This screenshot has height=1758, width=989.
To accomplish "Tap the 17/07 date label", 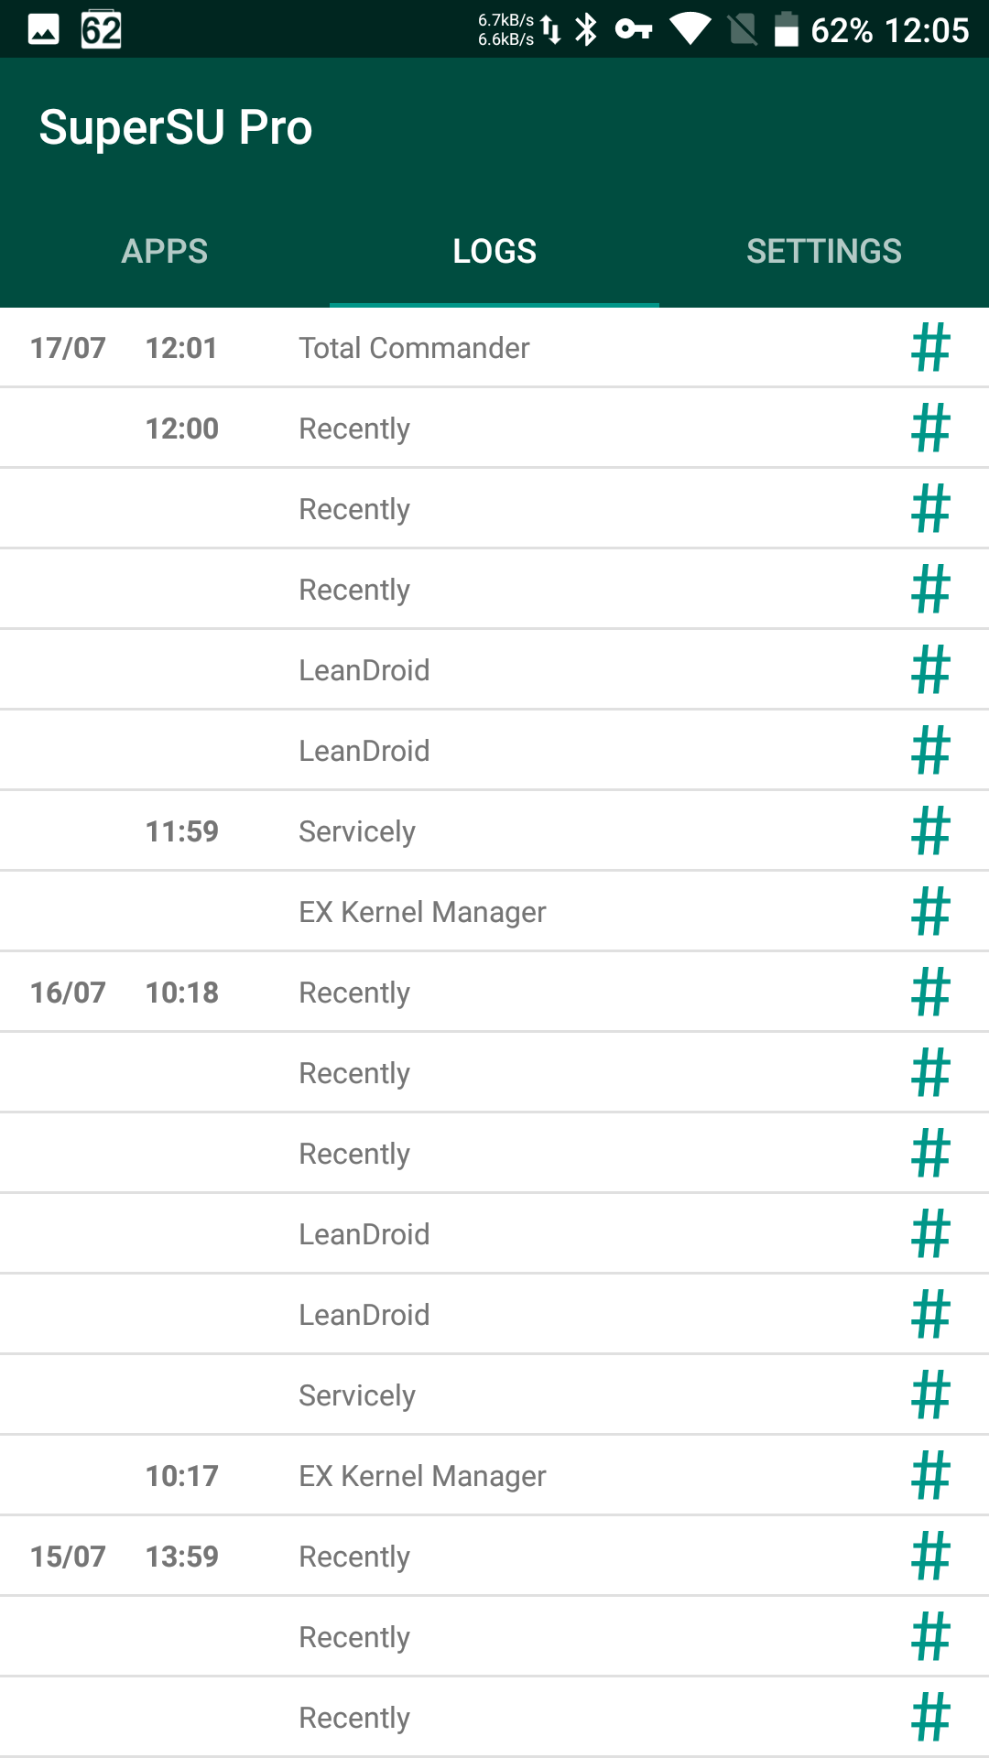I will (68, 348).
